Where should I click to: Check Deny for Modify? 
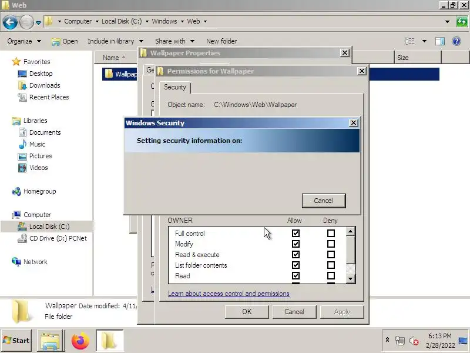[331, 244]
